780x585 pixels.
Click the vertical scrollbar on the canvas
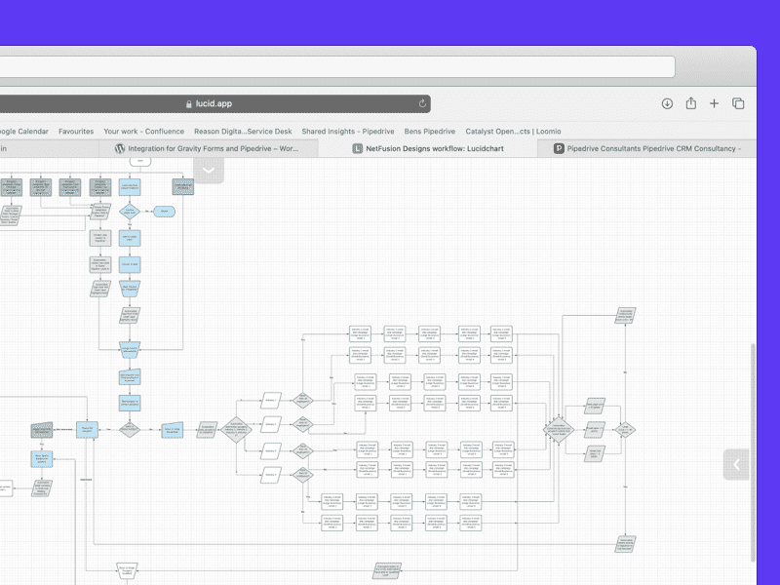pyautogui.click(x=753, y=452)
